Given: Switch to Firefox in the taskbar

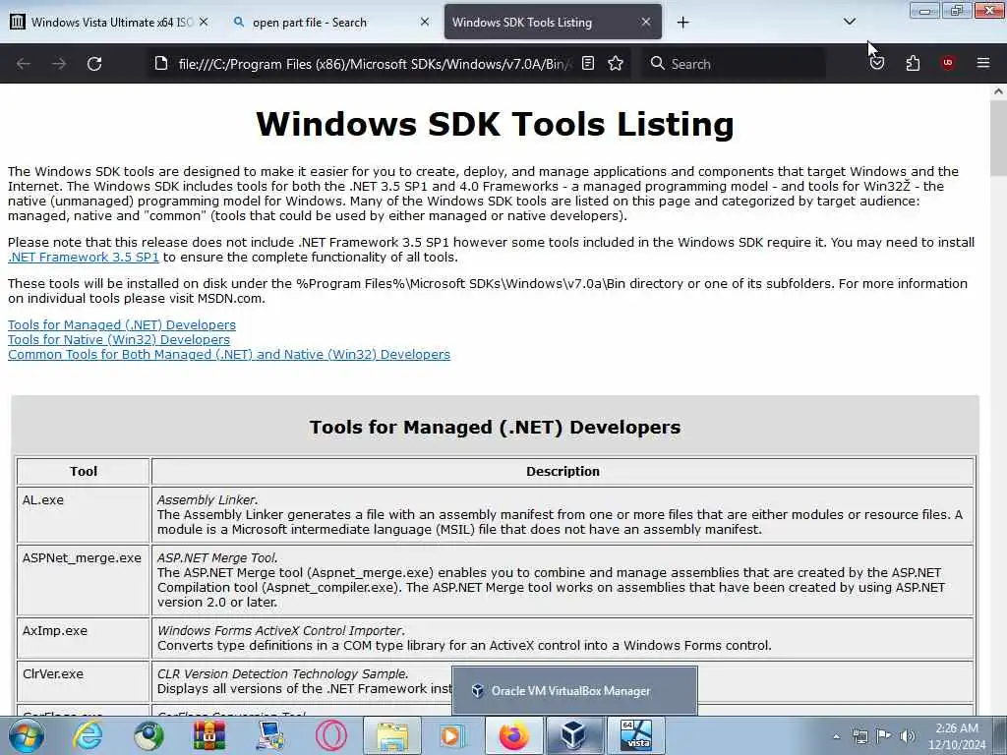Looking at the screenshot, I should pyautogui.click(x=513, y=735).
